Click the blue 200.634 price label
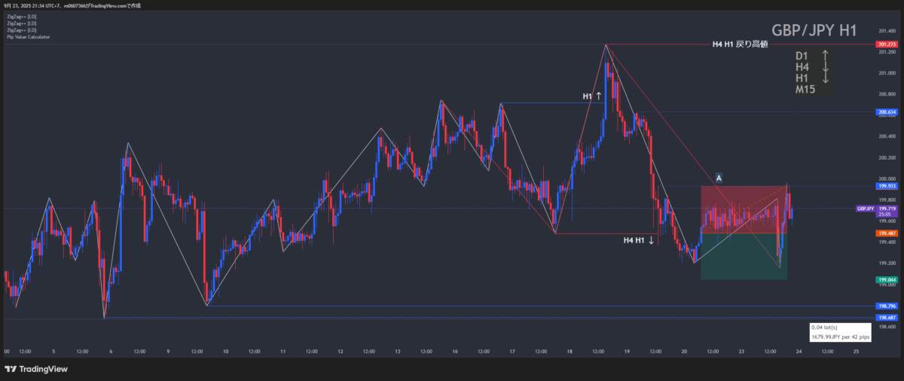 886,112
